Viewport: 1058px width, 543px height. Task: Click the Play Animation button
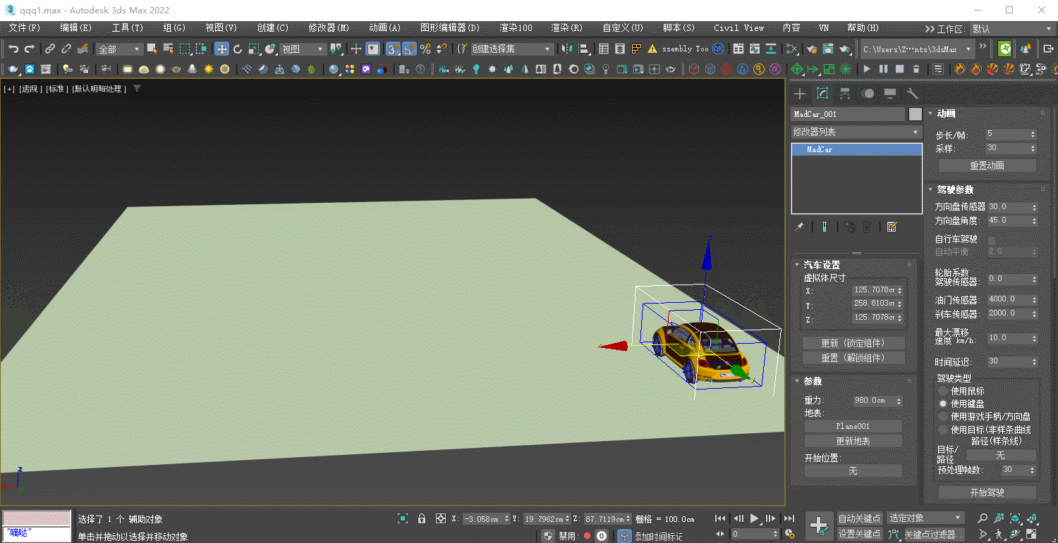click(755, 518)
